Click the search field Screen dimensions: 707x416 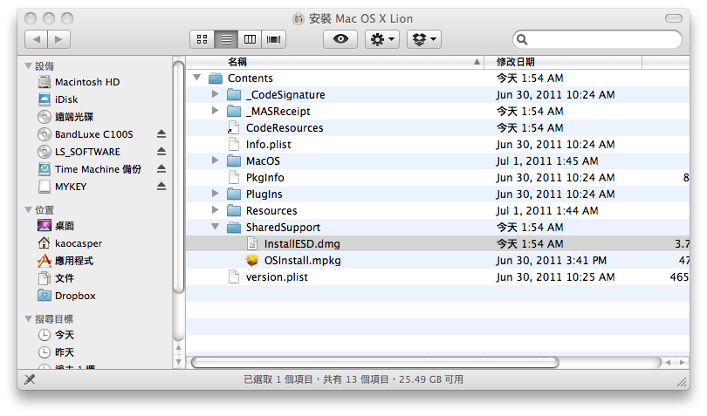tap(597, 39)
